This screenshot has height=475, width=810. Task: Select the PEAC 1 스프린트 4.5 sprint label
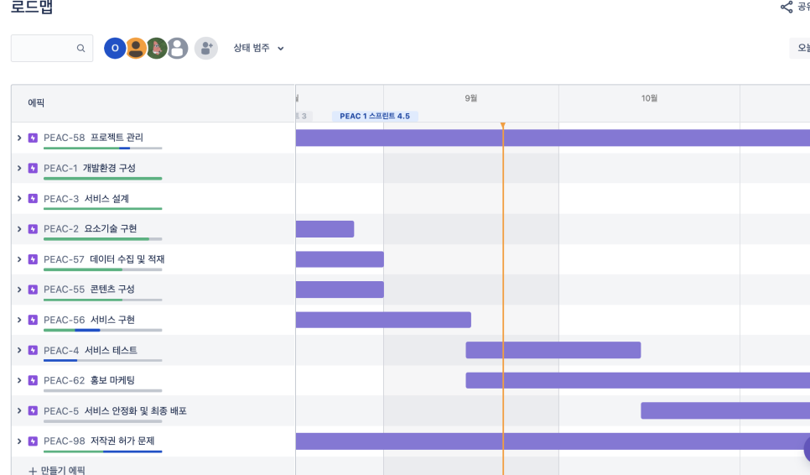[375, 116]
